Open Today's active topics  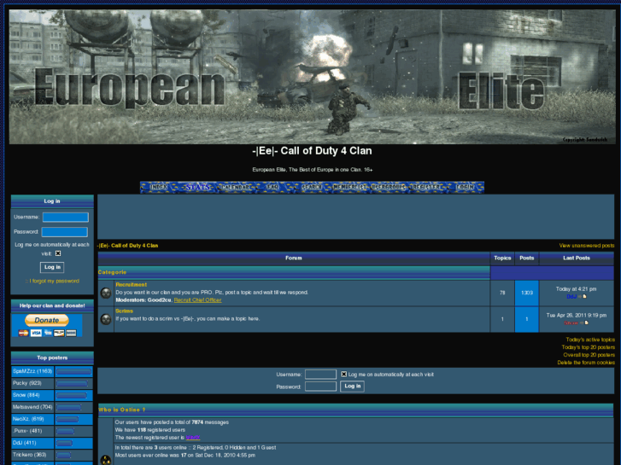pyautogui.click(x=590, y=340)
